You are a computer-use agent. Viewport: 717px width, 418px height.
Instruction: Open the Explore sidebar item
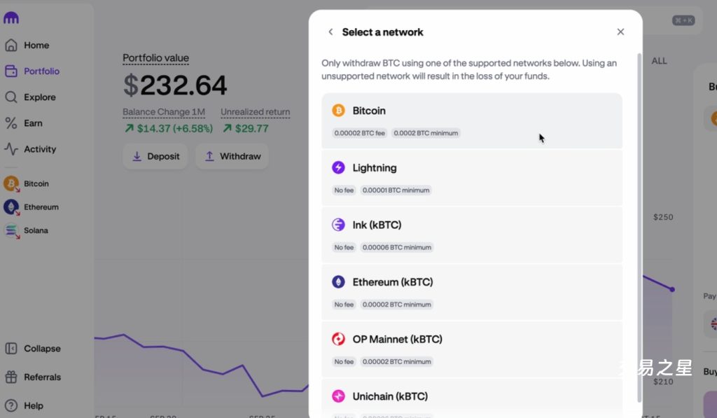39,97
